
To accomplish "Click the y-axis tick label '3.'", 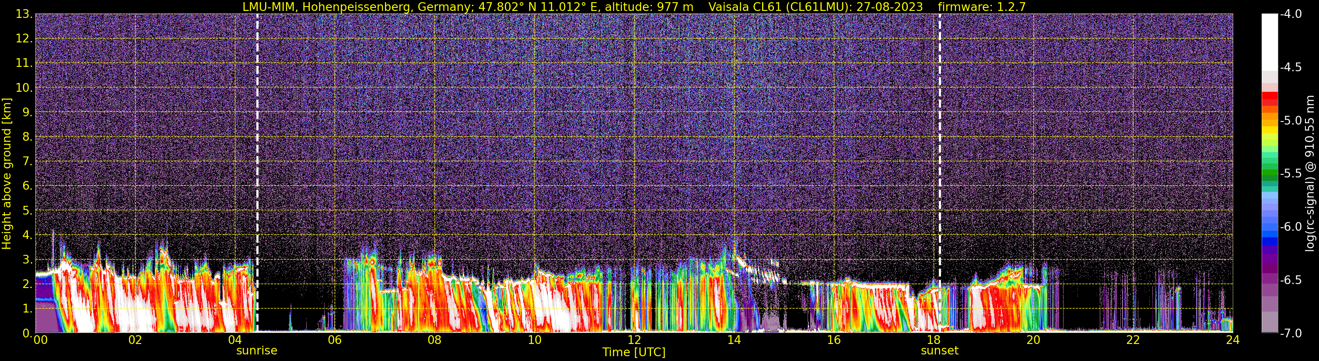I will tap(27, 260).
